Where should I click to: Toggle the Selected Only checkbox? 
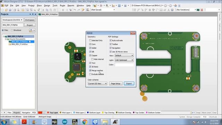tap(90, 41)
